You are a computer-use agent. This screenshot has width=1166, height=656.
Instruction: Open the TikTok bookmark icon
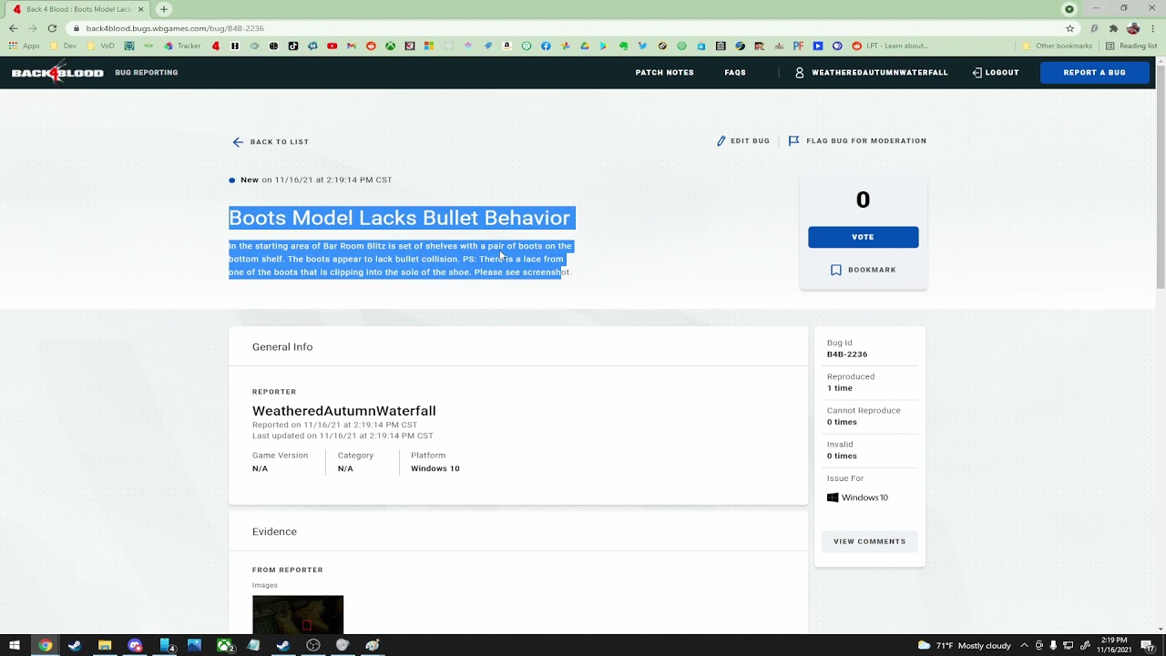tap(292, 46)
